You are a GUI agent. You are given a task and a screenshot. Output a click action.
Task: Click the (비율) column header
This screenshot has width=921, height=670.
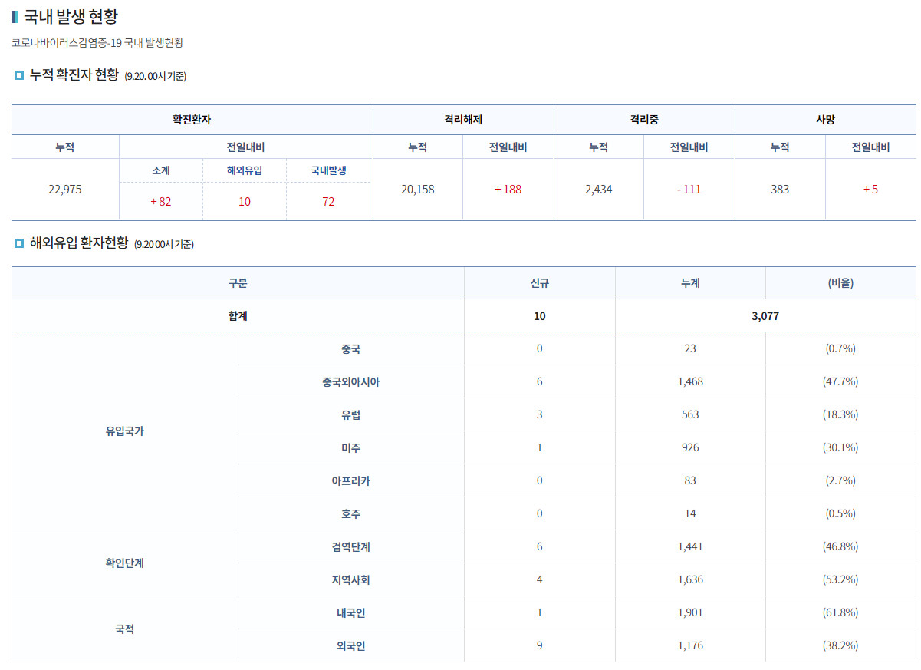pos(841,283)
